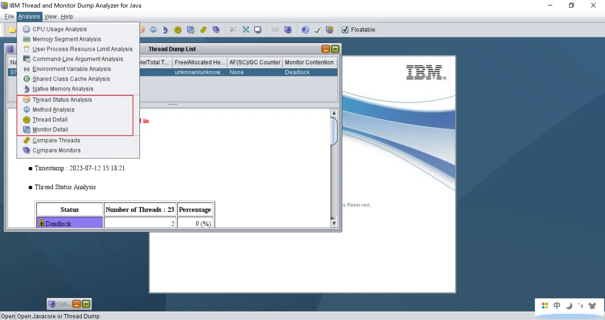The height and width of the screenshot is (320, 605).
Task: Click the checklist options toolbar icon
Action: click(x=233, y=30)
